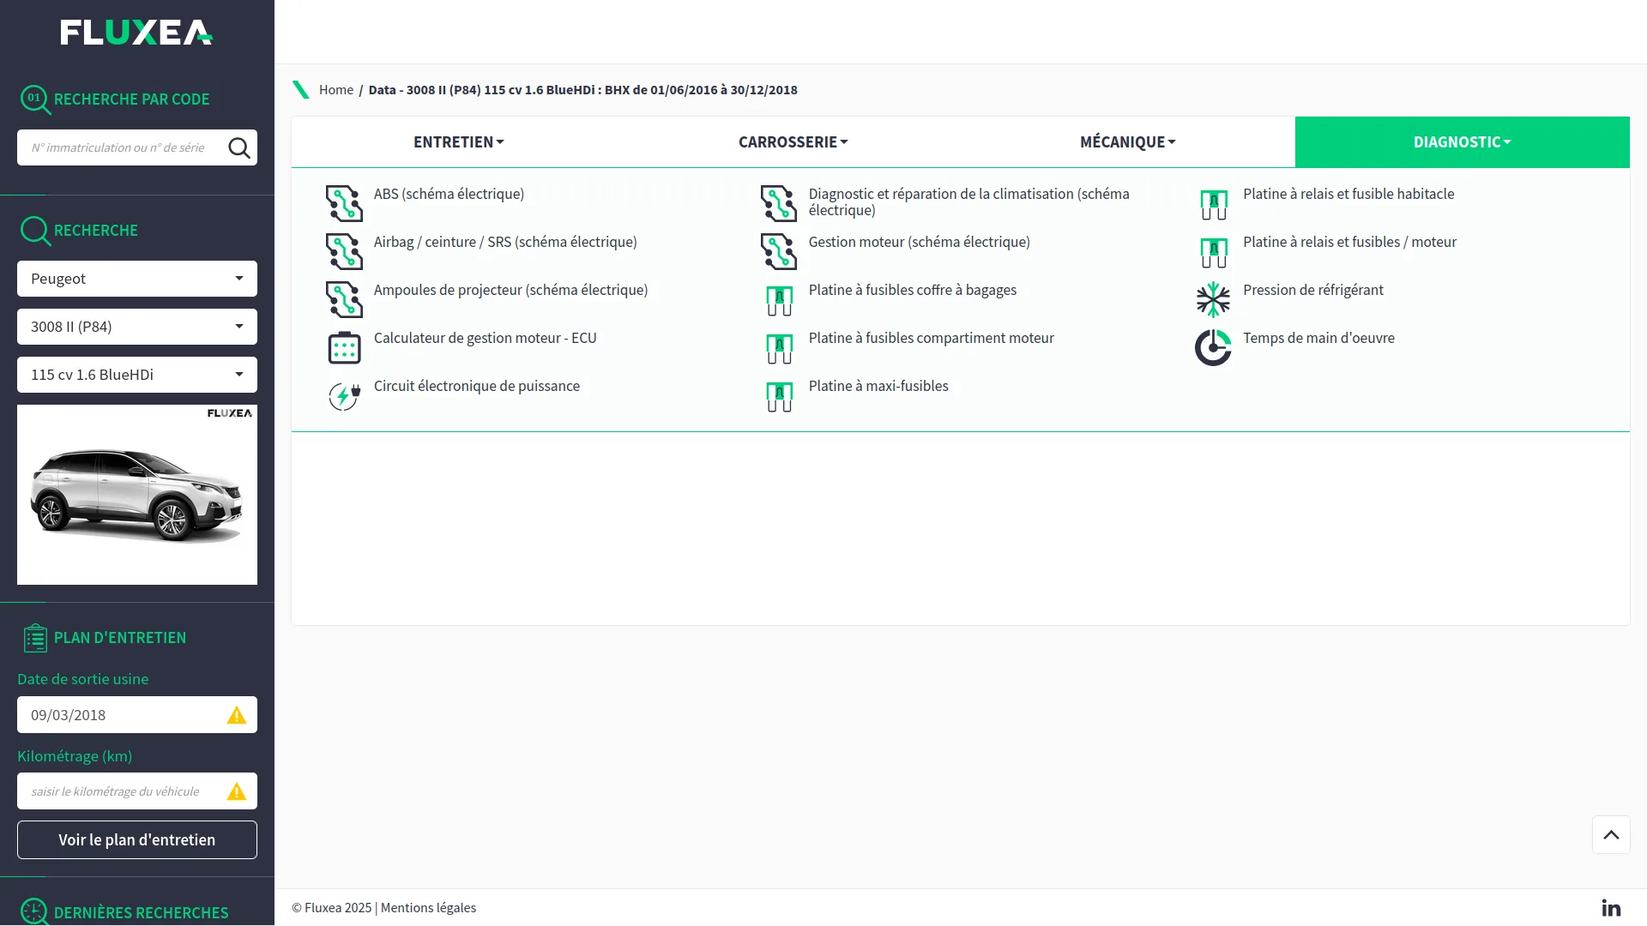The width and height of the screenshot is (1647, 926).
Task: Open the 3008 II (P84) model dropdown
Action: 137,327
